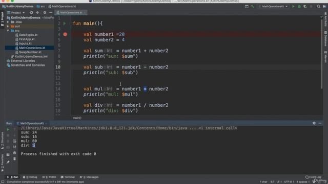Image resolution: width=328 pixels, height=184 pixels.
Task: Toggle the Database tool window on right
Action: point(325,39)
